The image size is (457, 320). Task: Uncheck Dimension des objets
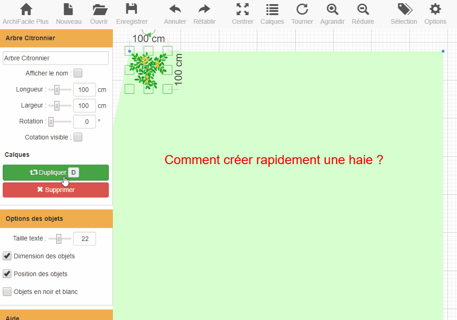click(7, 256)
